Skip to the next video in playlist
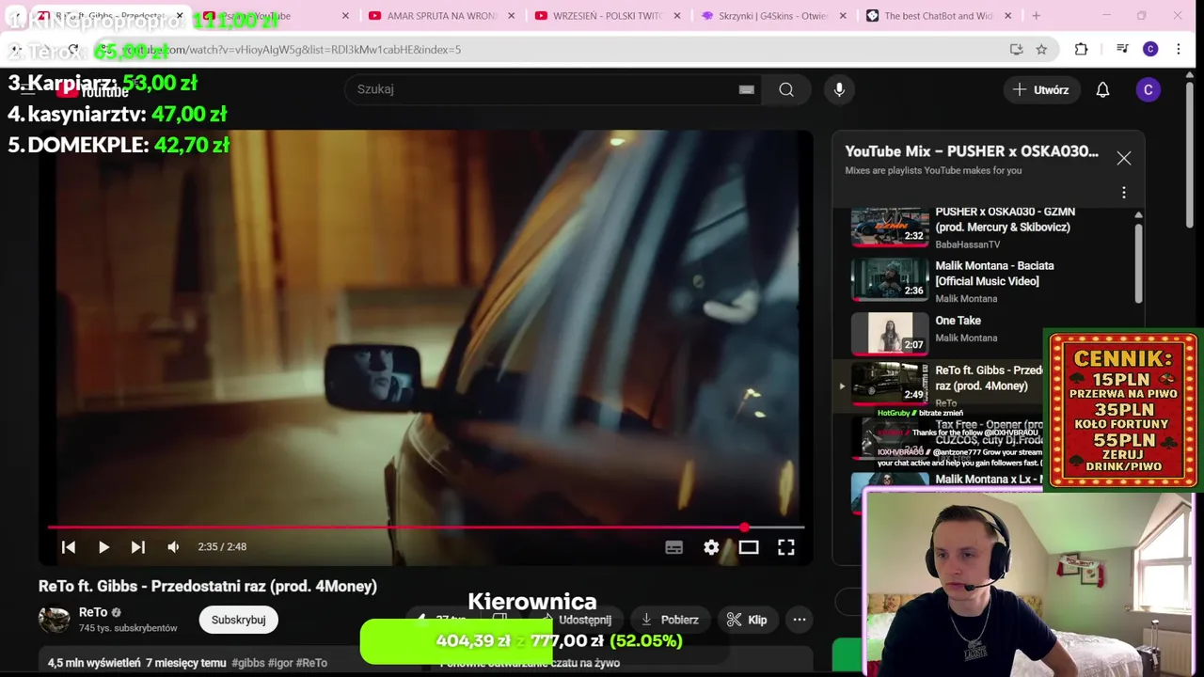This screenshot has width=1204, height=677. (x=138, y=546)
